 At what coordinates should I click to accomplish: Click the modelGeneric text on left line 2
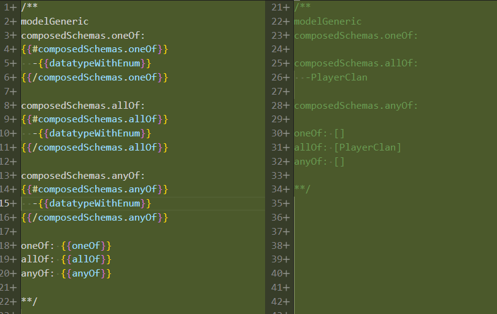click(55, 22)
